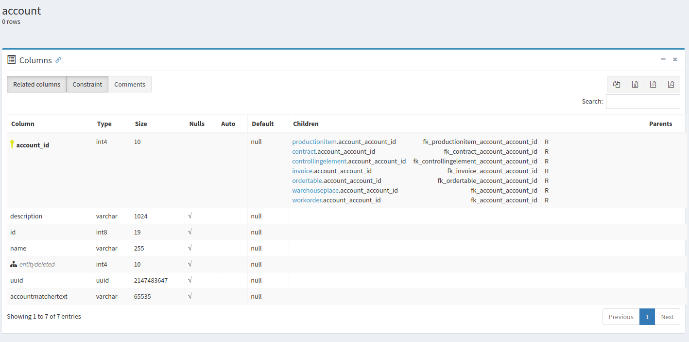Export columns table as CSV

[x=653, y=84]
